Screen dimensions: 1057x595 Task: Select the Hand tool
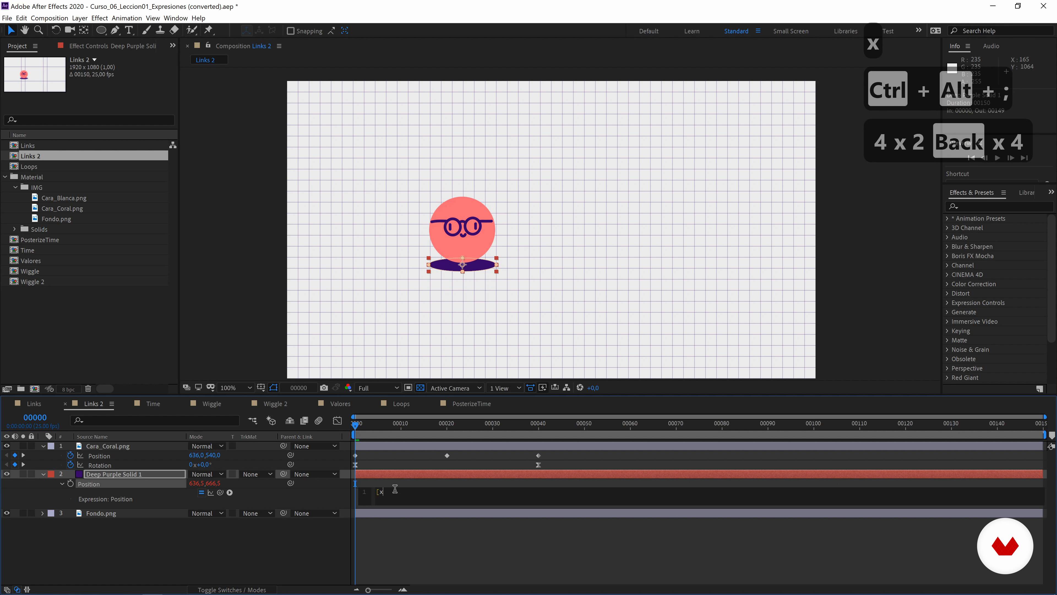(x=24, y=30)
